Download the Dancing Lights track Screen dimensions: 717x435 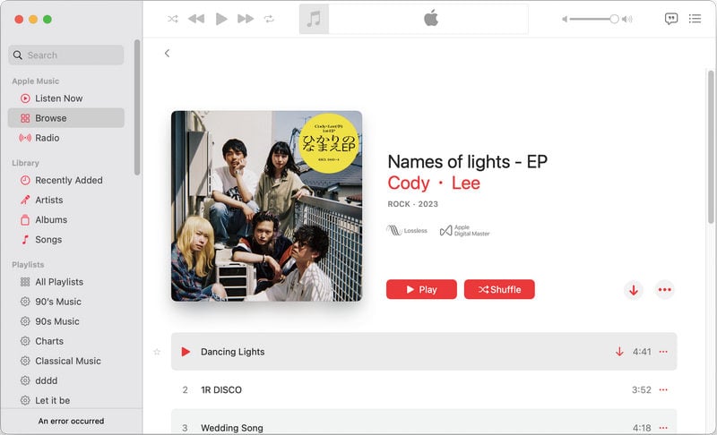tap(619, 352)
